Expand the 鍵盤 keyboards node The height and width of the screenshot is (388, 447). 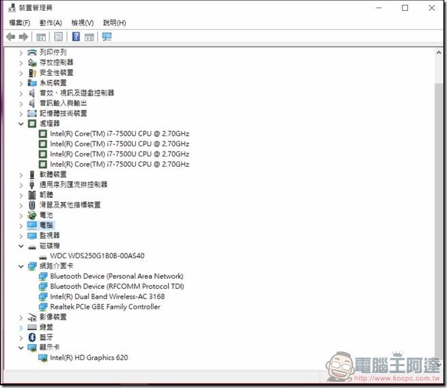pyautogui.click(x=21, y=328)
